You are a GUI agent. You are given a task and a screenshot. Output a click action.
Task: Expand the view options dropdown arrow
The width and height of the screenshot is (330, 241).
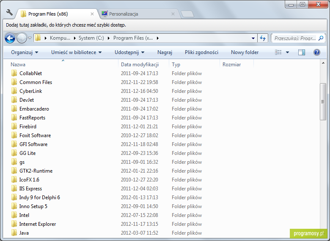pos(287,52)
